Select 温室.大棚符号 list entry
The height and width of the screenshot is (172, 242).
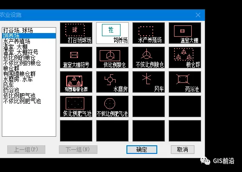pos(29,52)
